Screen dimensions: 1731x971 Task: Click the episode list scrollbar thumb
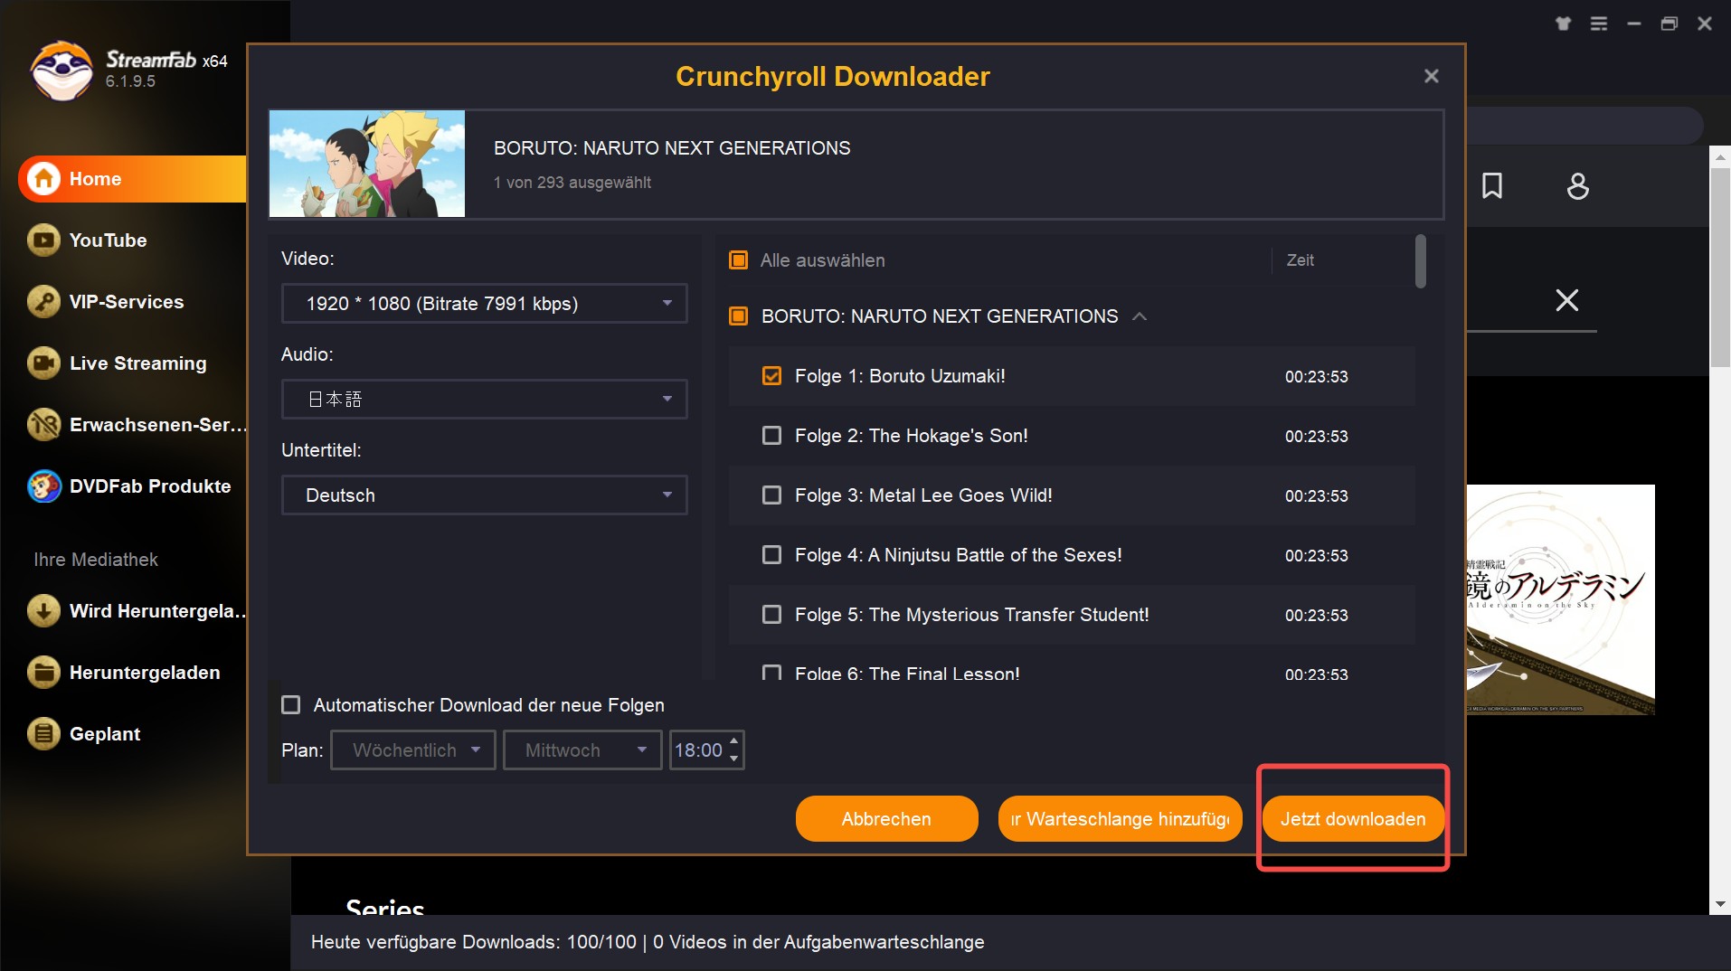tap(1421, 261)
